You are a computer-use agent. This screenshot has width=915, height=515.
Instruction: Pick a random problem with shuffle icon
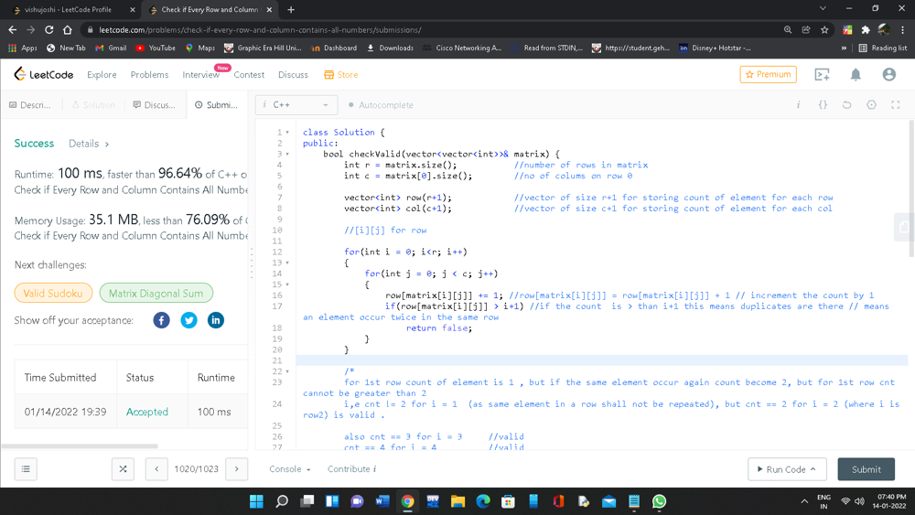coord(123,469)
